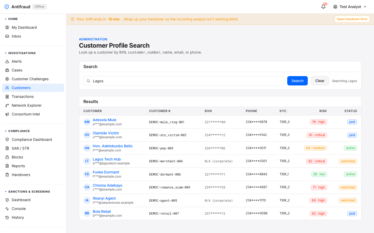Click t***@salaventures.example email text
This screenshot has width=374, height=233.
pyautogui.click(x=113, y=203)
